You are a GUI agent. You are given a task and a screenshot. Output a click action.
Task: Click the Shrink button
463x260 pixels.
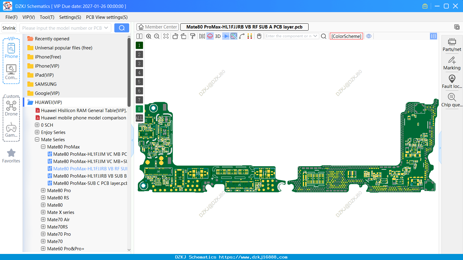coord(9,28)
